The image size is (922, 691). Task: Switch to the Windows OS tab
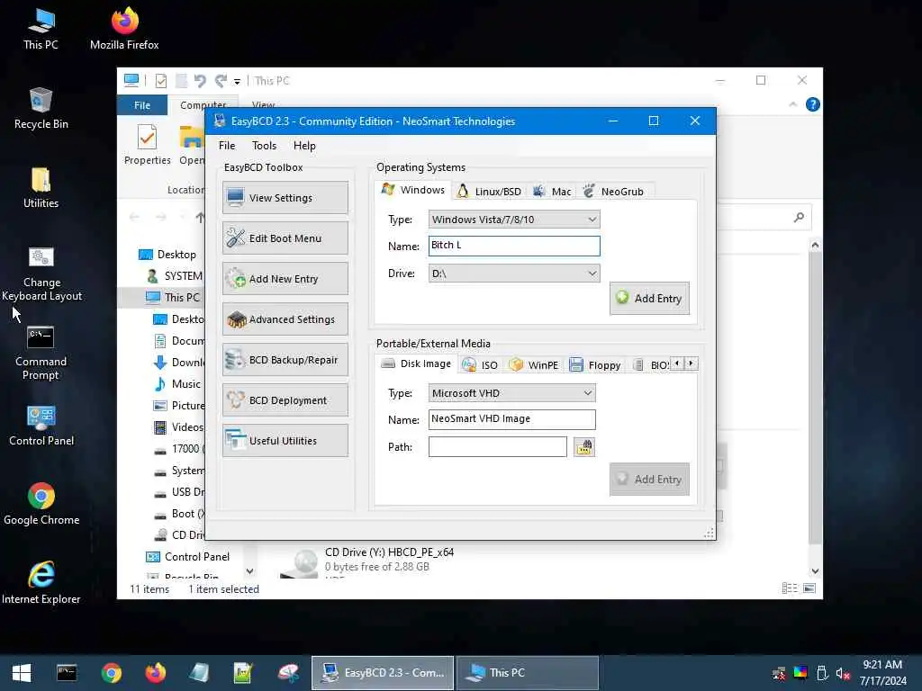(412, 190)
